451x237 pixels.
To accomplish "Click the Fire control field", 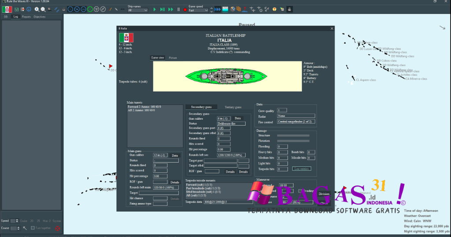I will pyautogui.click(x=296, y=122).
